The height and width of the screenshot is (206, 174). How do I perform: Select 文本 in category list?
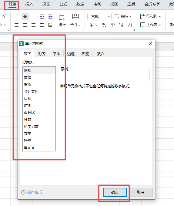coord(39,133)
